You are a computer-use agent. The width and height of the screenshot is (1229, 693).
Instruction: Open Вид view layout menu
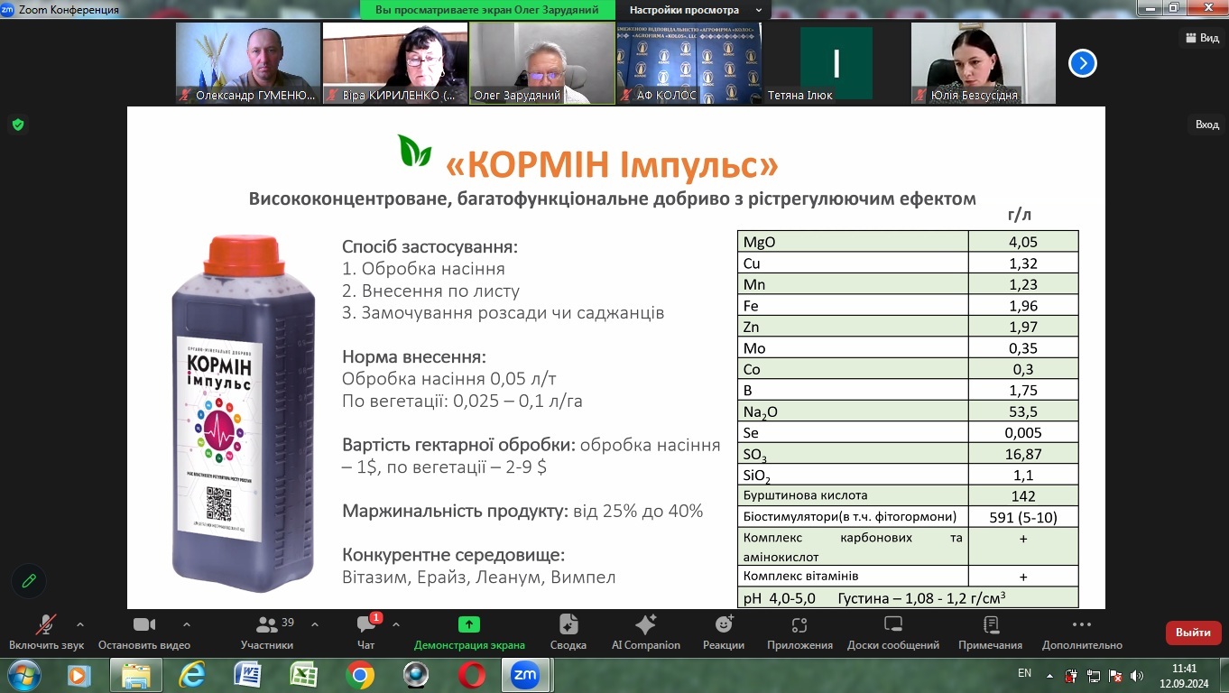1201,38
